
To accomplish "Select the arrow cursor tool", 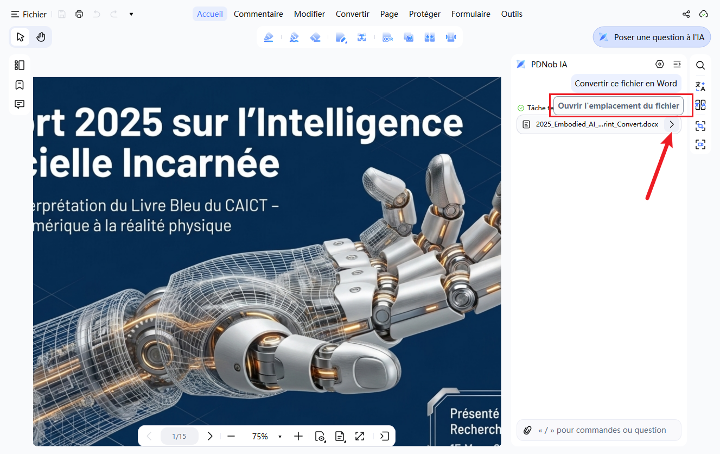I will pos(20,37).
